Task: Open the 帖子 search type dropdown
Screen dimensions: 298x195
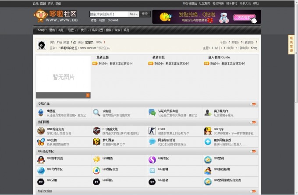Action: [134, 14]
